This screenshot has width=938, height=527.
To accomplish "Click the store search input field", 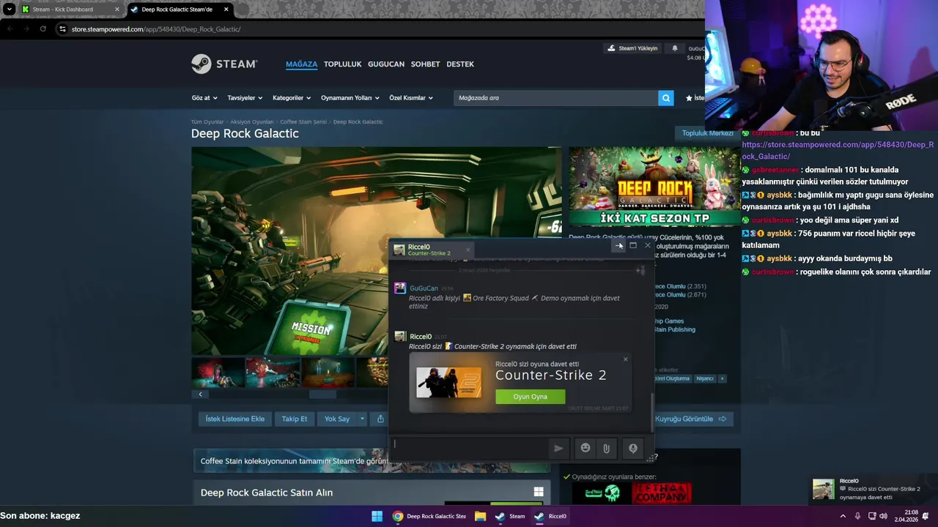I will (x=555, y=97).
